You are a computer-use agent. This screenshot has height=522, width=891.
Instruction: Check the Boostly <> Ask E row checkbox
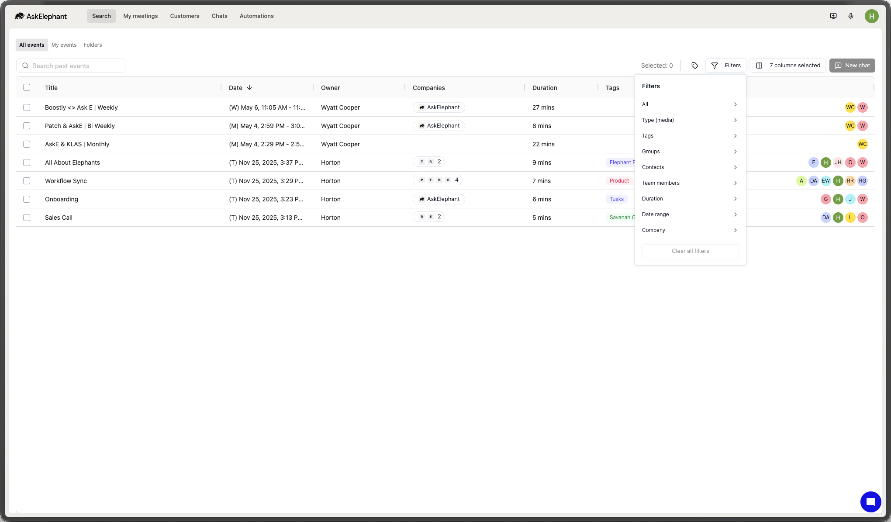click(27, 107)
